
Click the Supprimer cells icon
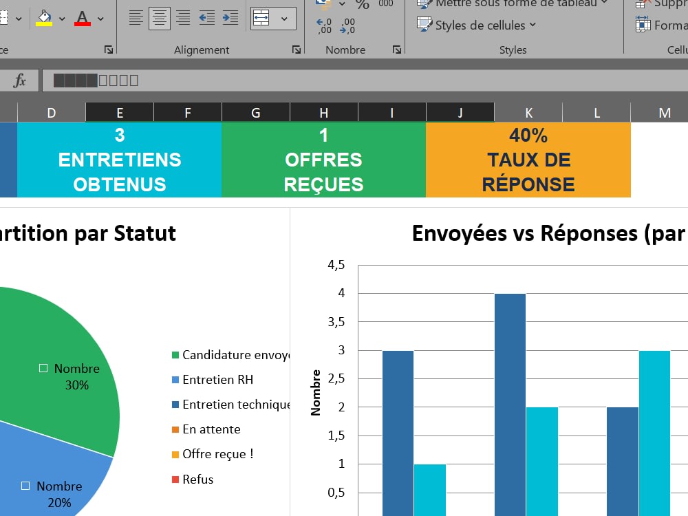click(x=643, y=4)
